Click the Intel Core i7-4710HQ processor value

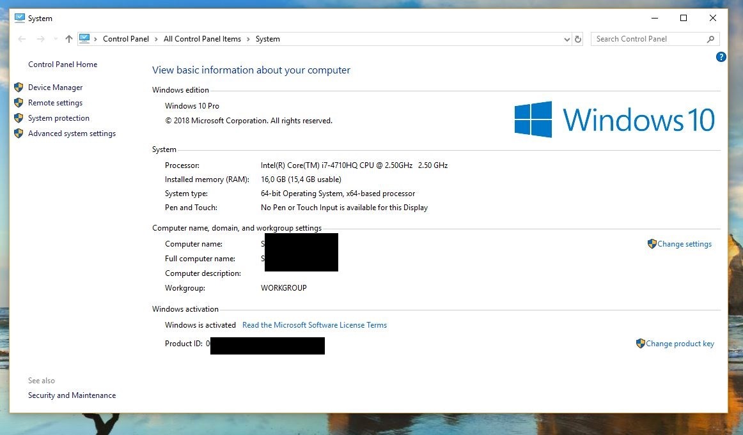coord(354,165)
